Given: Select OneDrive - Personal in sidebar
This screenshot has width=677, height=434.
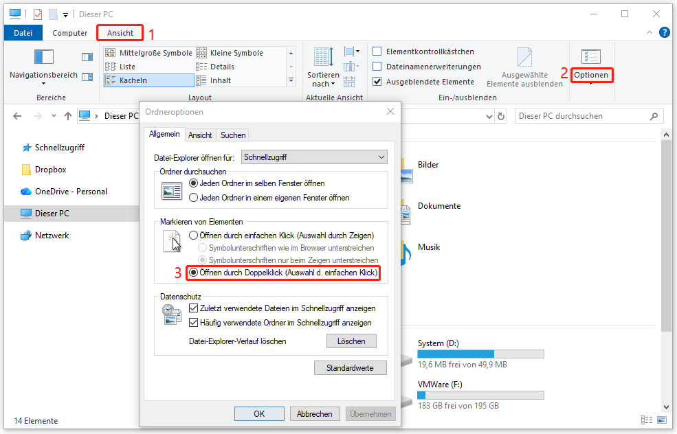Looking at the screenshot, I should coord(63,192).
